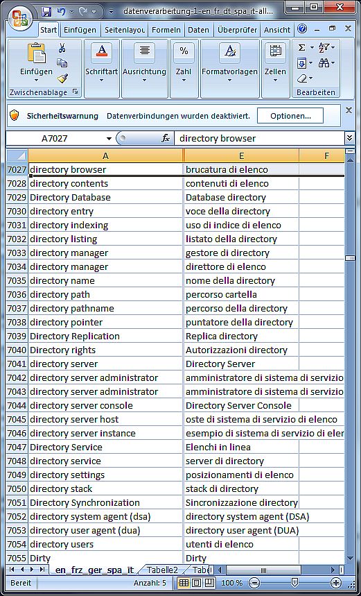Click the vertical scrollbar thumb

[350, 258]
